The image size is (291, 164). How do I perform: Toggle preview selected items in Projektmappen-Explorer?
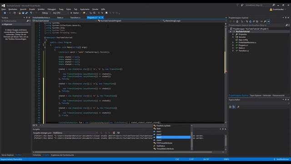click(x=268, y=21)
